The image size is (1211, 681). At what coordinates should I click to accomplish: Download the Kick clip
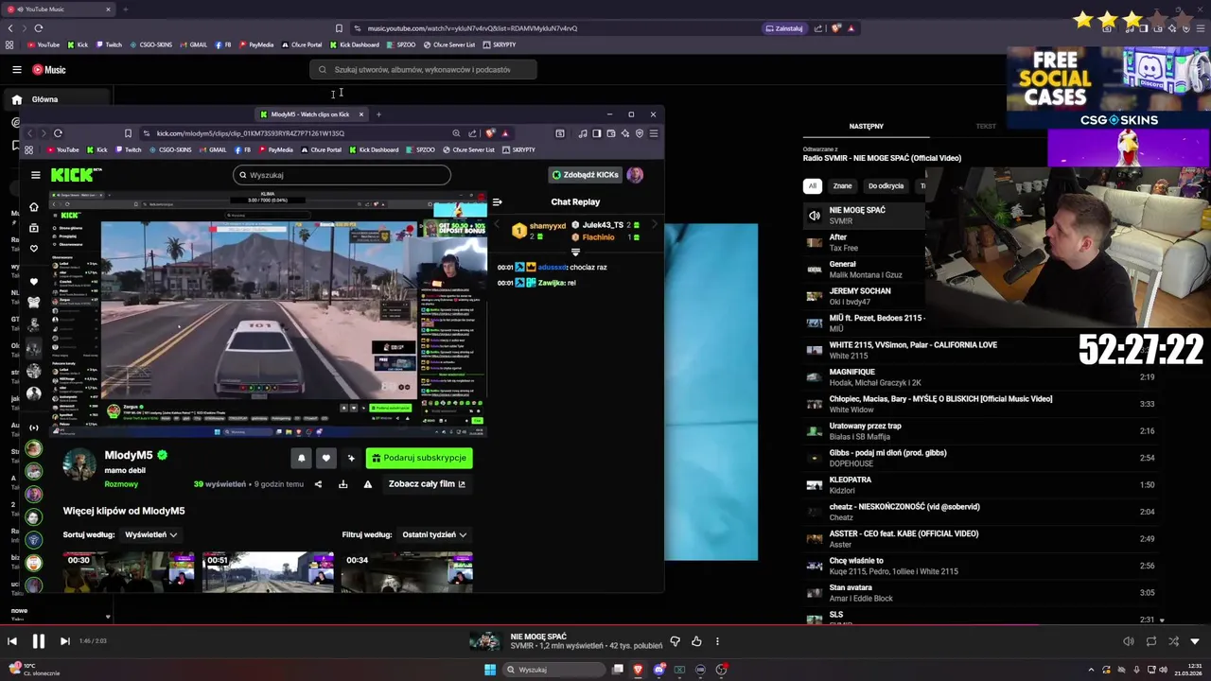click(x=343, y=484)
